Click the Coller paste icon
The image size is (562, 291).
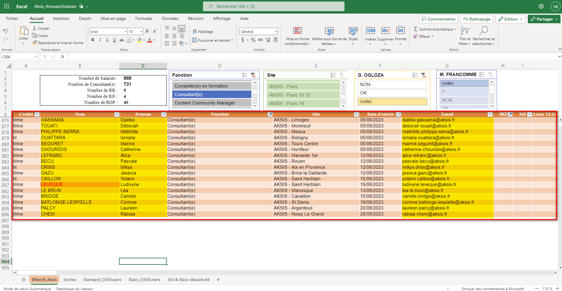(x=24, y=30)
